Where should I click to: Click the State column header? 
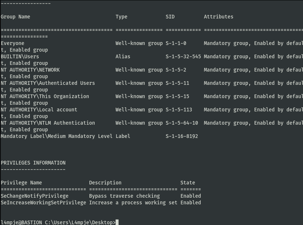(188, 183)
